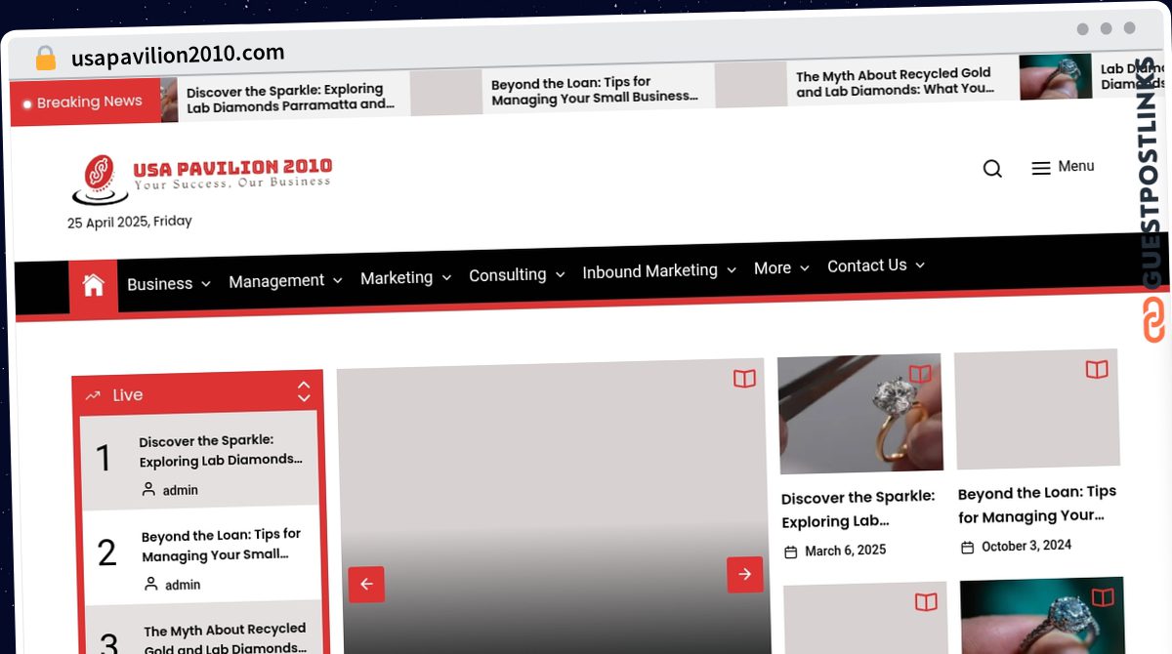Screen dimensions: 1172x654
Task: Open the ticker headline Discover the Sparkle
Action: pos(291,98)
